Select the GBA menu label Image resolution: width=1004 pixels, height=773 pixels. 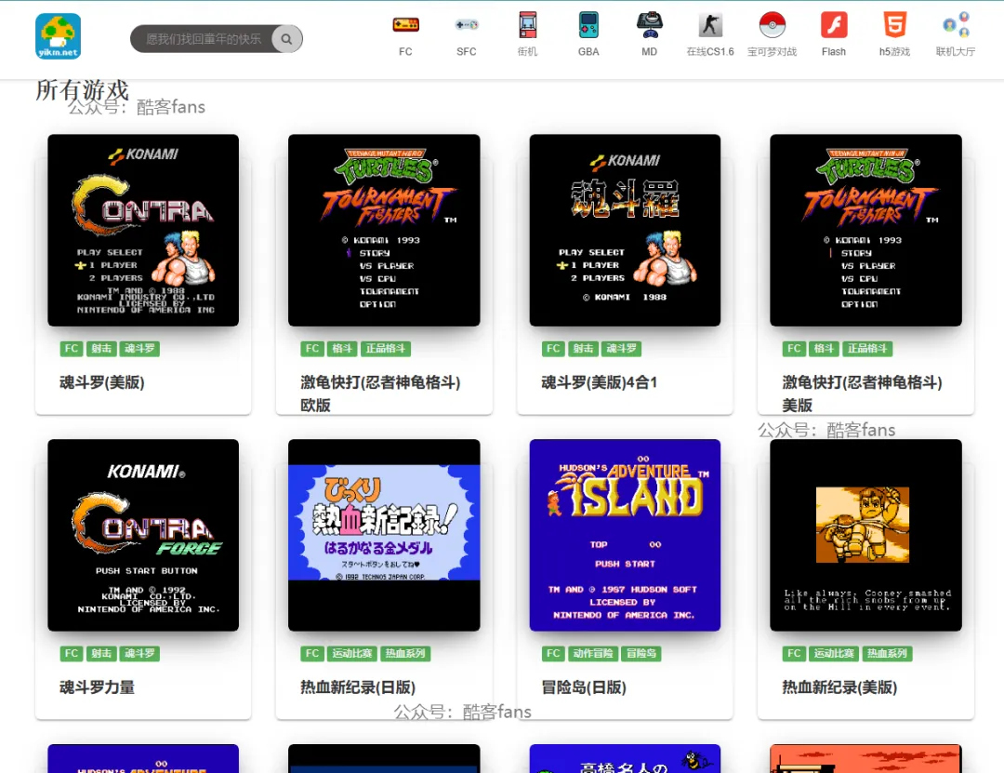[588, 52]
